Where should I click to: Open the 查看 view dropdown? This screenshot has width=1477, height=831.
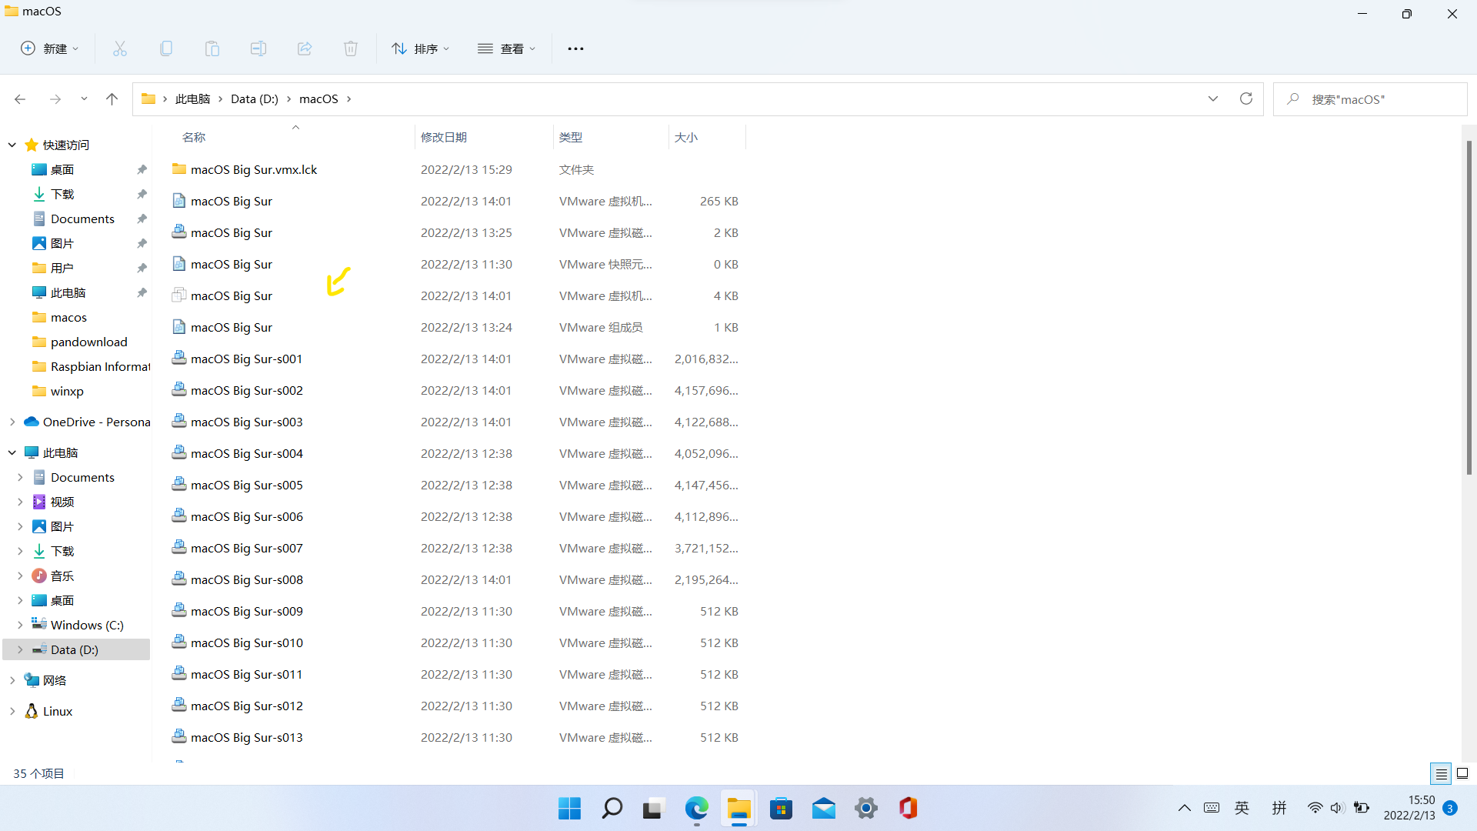pos(507,48)
